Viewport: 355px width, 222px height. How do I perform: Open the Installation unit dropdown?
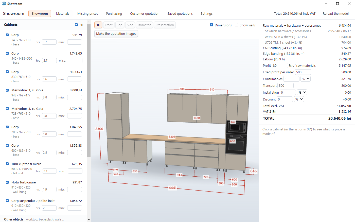click(302, 92)
